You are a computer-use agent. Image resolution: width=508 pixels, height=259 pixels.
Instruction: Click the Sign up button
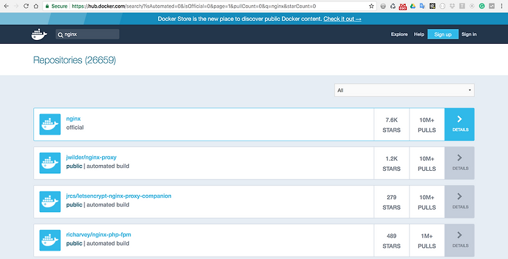point(443,34)
